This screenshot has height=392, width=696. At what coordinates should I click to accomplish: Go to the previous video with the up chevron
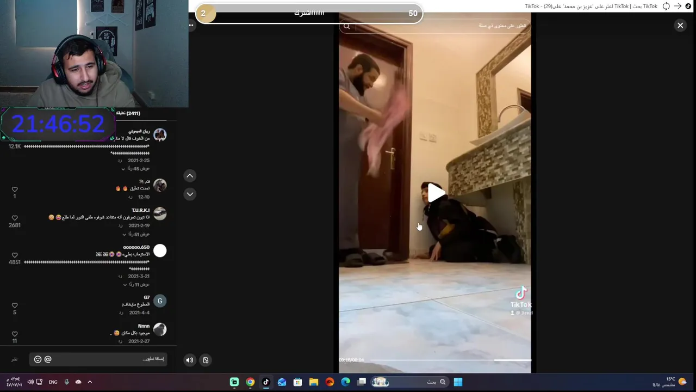190,176
